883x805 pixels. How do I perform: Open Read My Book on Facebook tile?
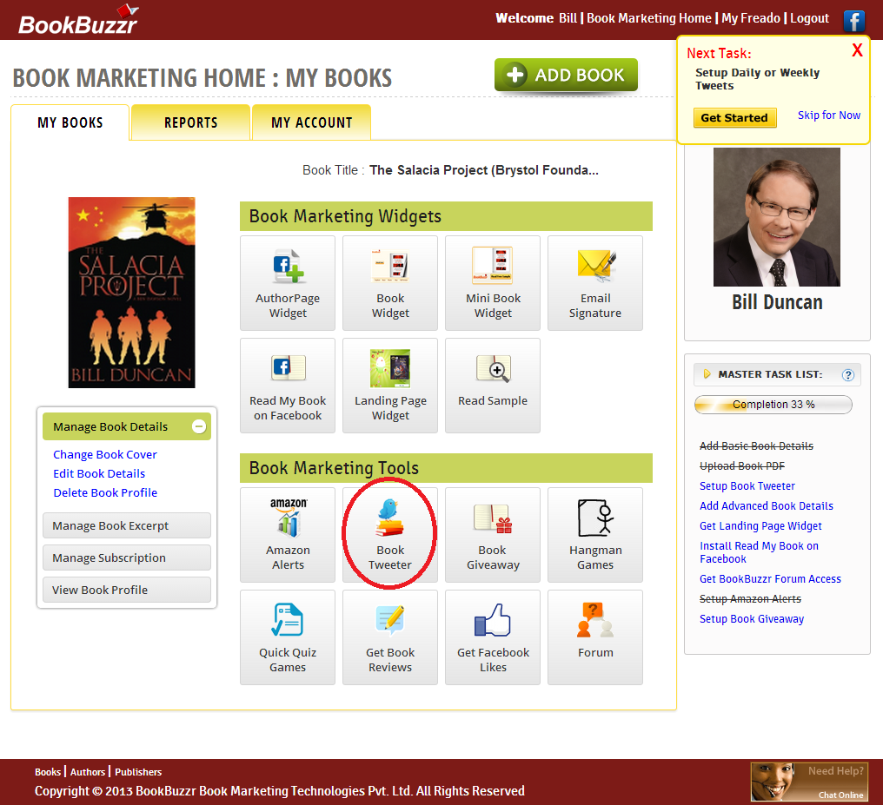tap(287, 386)
